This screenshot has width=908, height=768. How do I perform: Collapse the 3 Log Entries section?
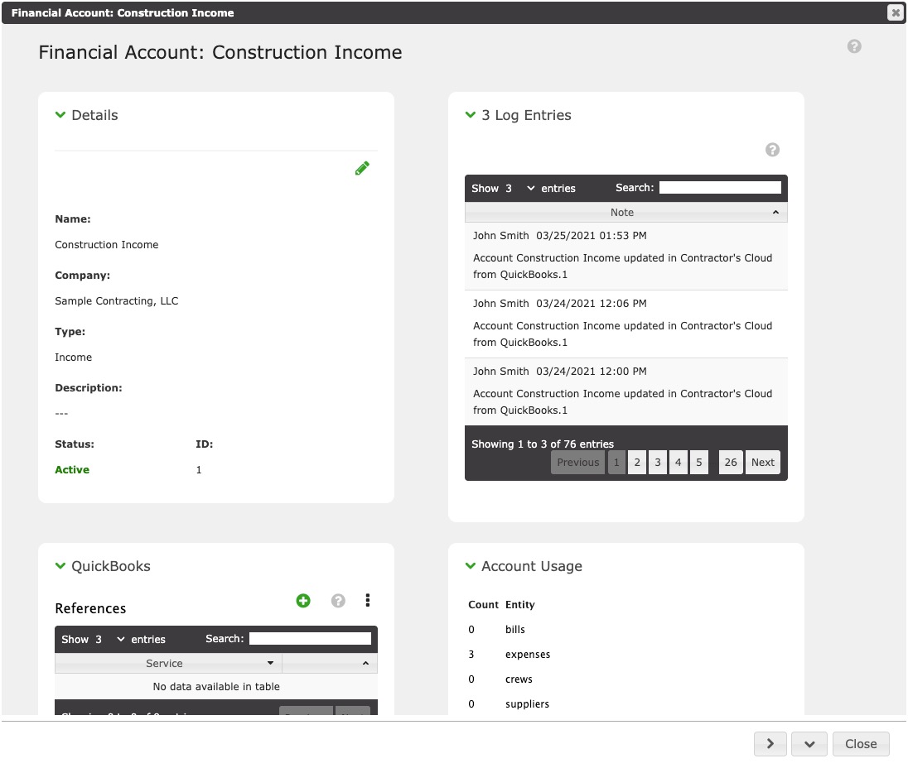tap(471, 115)
